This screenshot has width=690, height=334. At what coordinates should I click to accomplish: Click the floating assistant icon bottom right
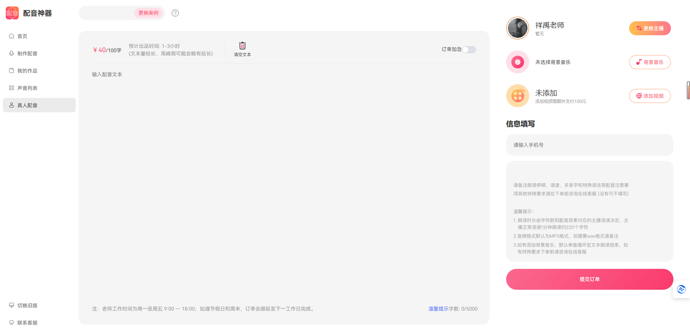click(x=681, y=289)
